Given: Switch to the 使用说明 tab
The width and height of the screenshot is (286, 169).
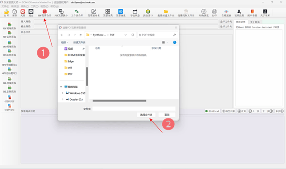Looking at the screenshot, I should [241, 22].
